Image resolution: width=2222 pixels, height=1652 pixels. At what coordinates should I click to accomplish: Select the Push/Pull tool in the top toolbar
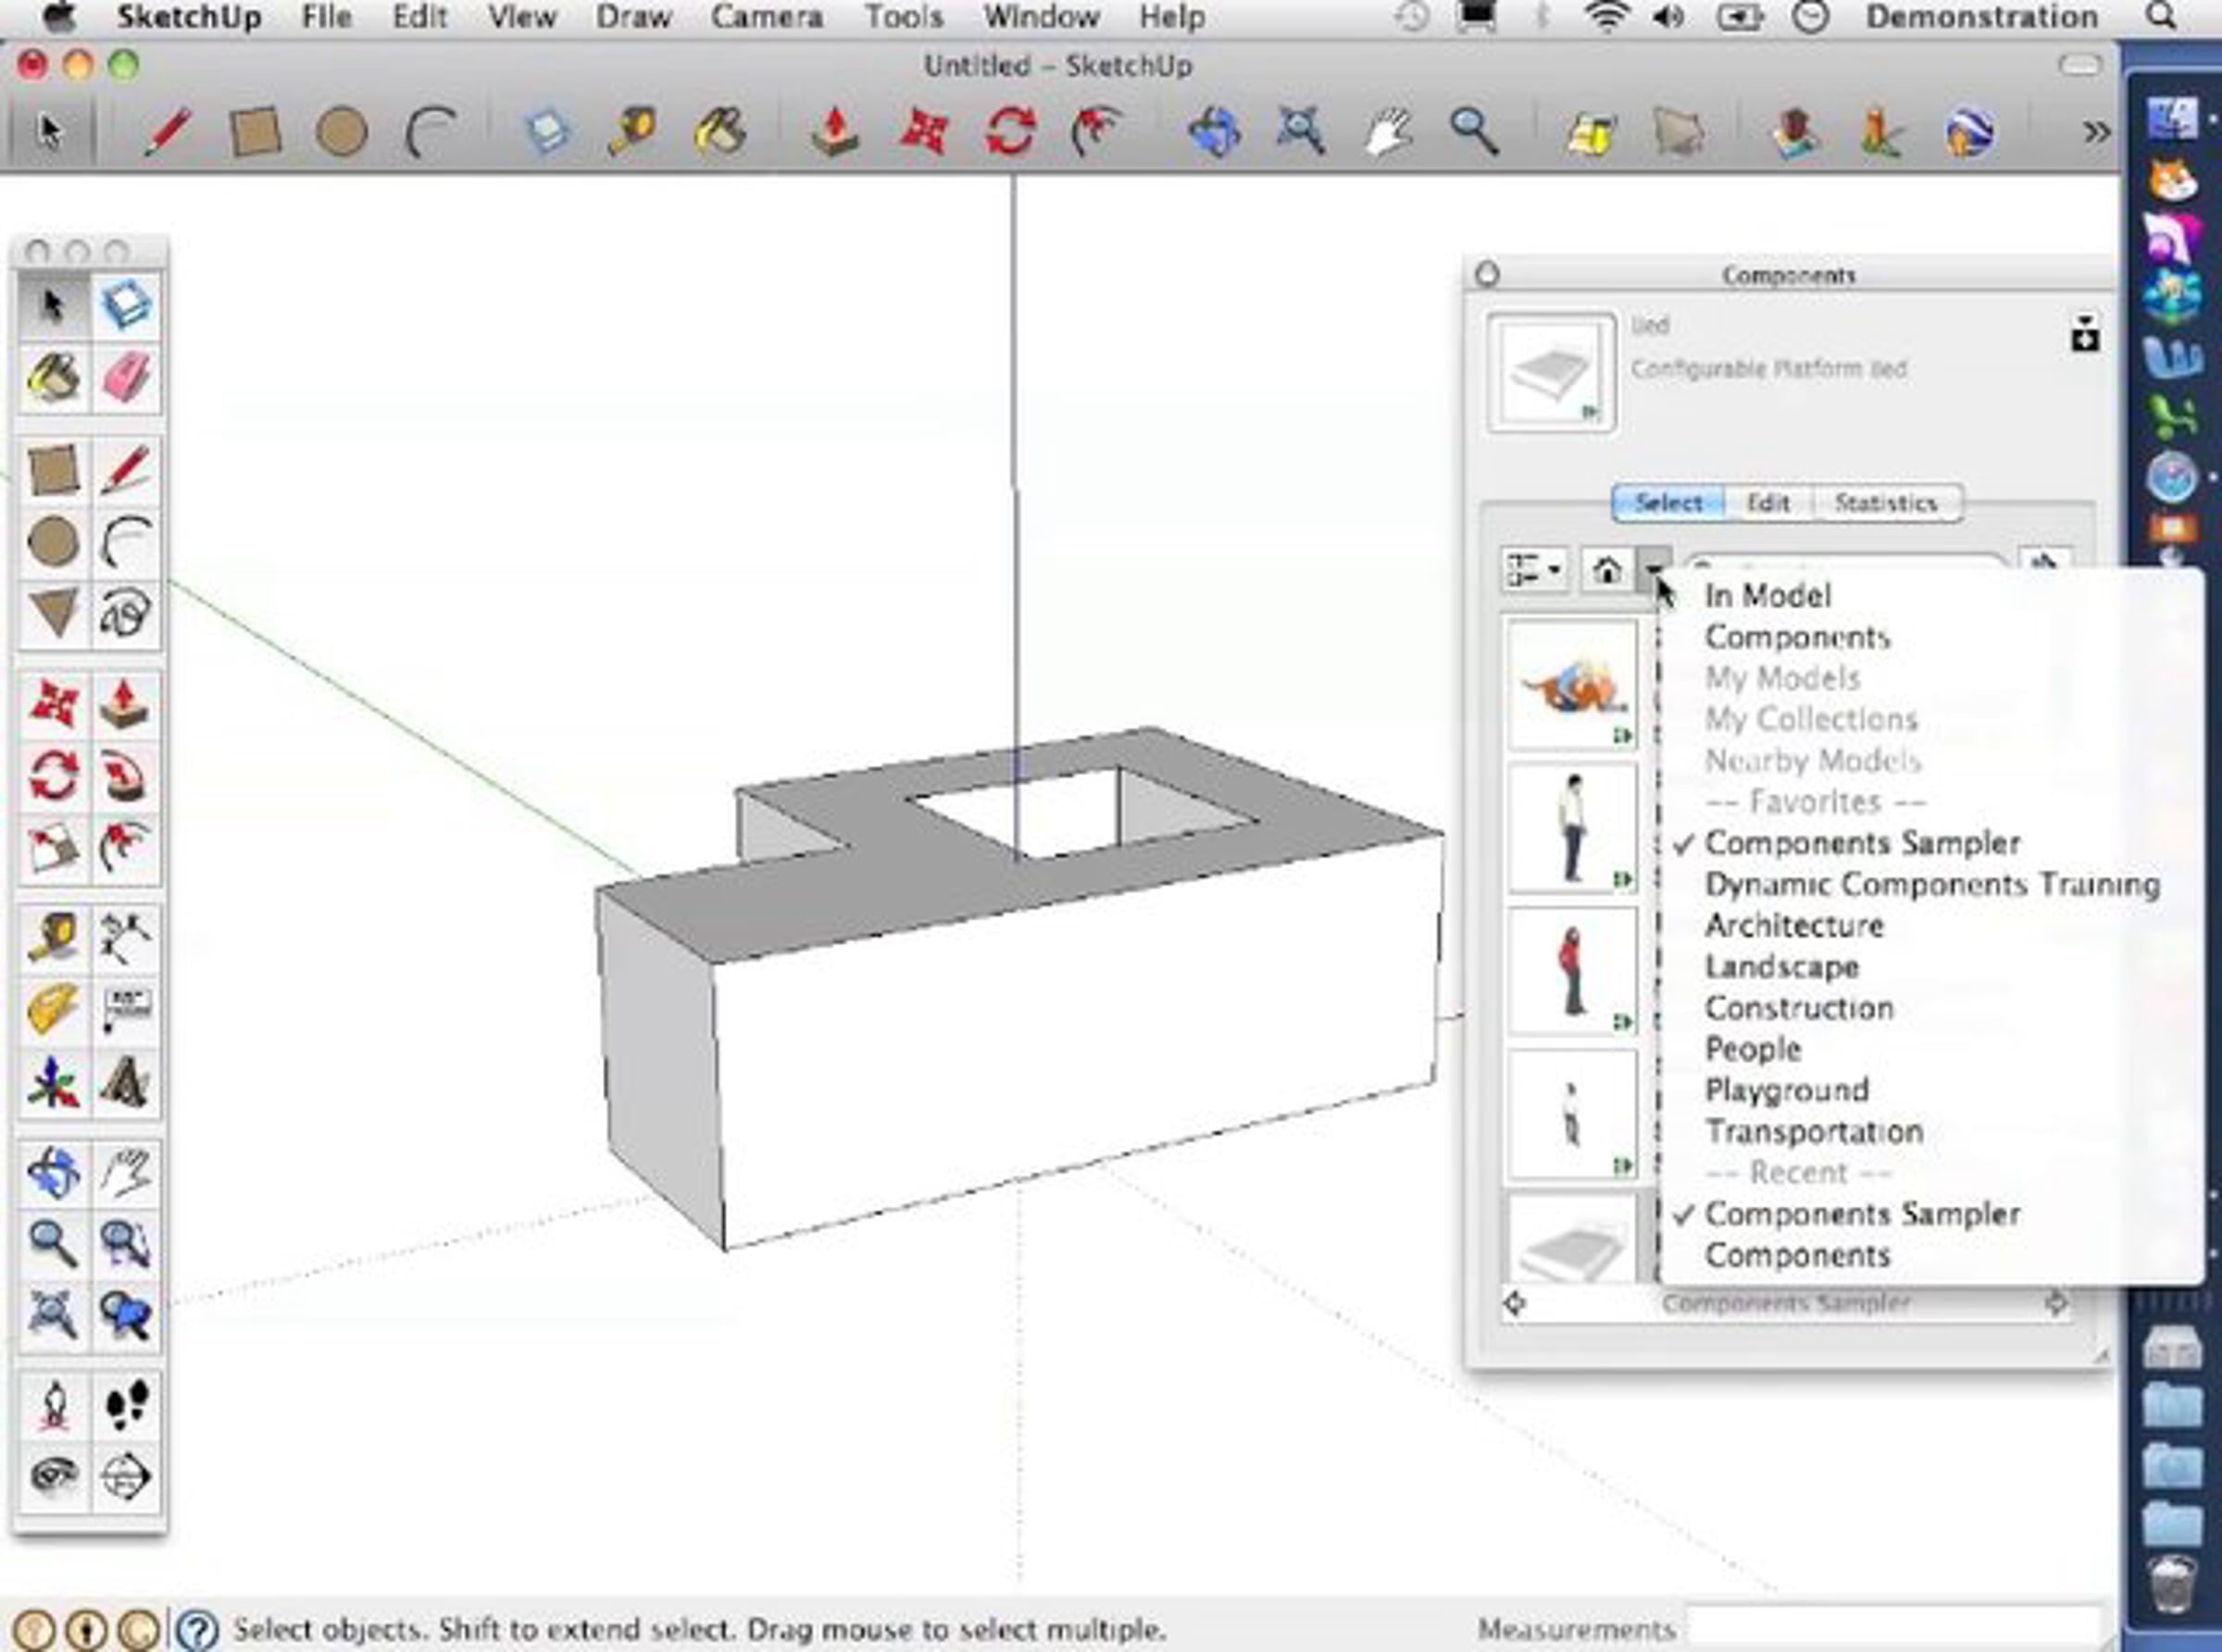834,132
